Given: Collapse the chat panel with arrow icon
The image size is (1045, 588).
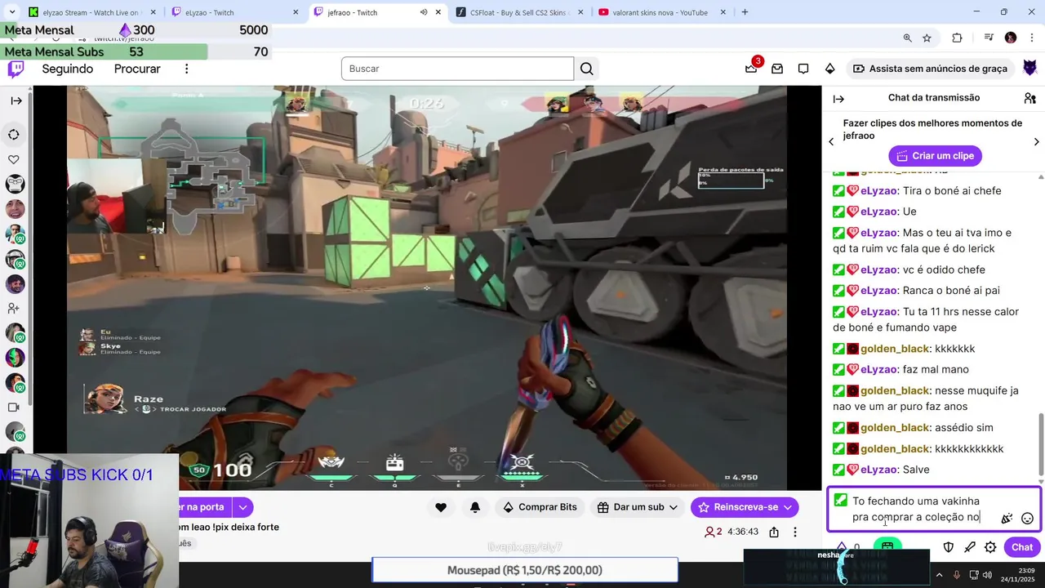Looking at the screenshot, I should click(x=838, y=98).
